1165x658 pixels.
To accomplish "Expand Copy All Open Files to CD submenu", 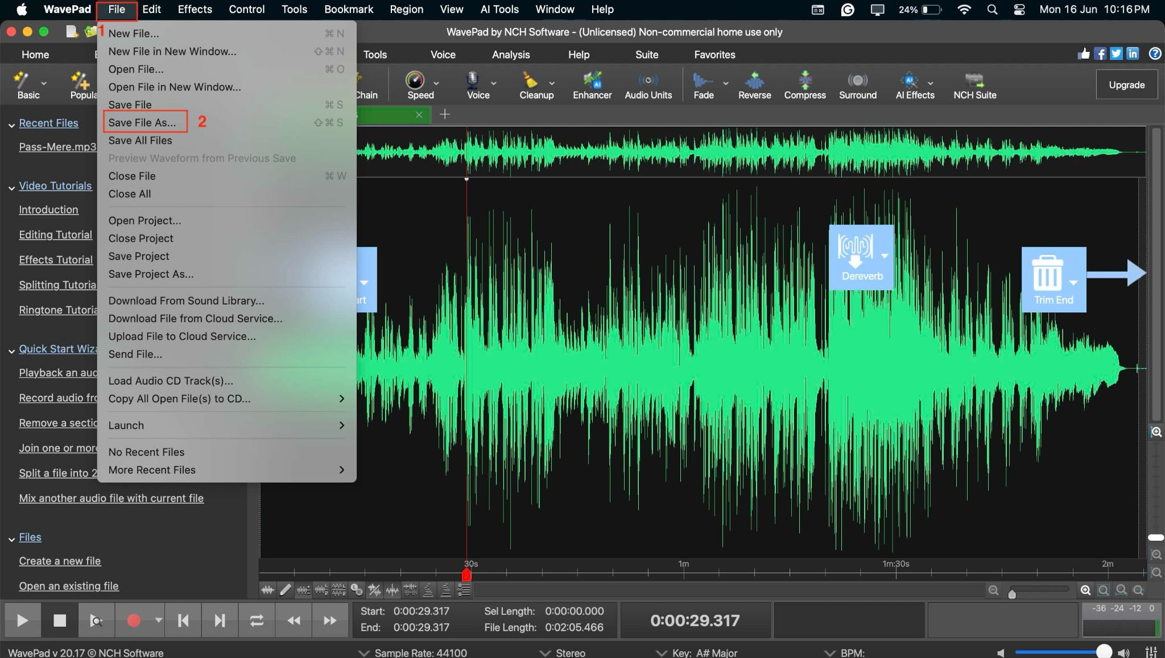I will pyautogui.click(x=227, y=398).
